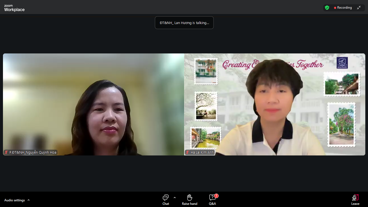
Task: Click the green encryption shield icon
Action: coord(327,8)
